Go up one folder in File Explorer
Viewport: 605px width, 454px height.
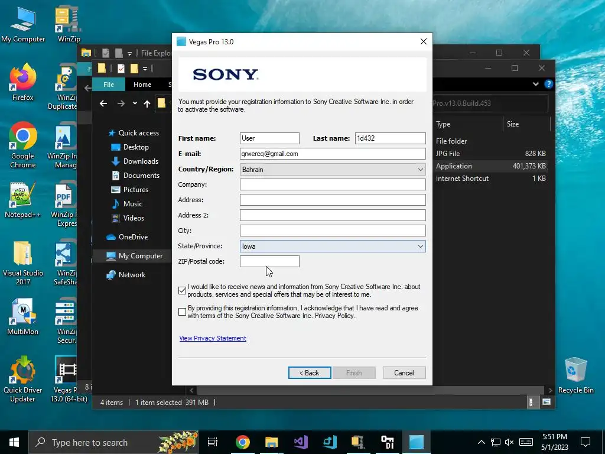[147, 103]
